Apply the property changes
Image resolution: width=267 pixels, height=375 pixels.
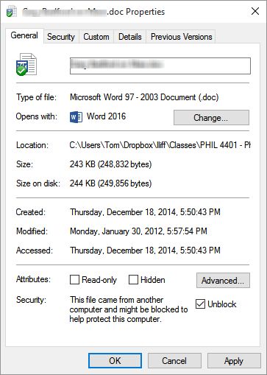click(x=234, y=361)
